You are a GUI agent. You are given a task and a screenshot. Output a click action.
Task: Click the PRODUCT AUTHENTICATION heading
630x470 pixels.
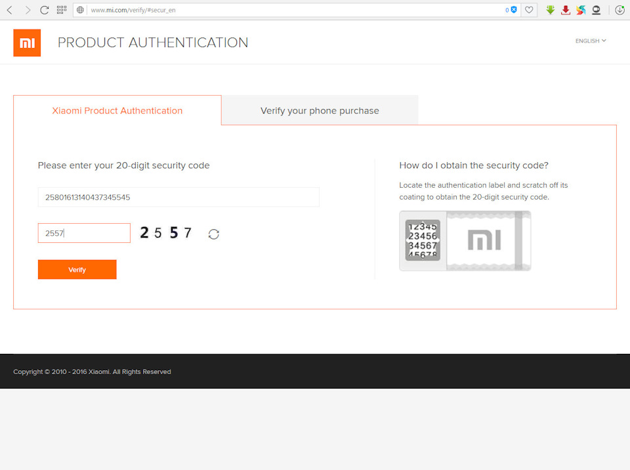(153, 43)
